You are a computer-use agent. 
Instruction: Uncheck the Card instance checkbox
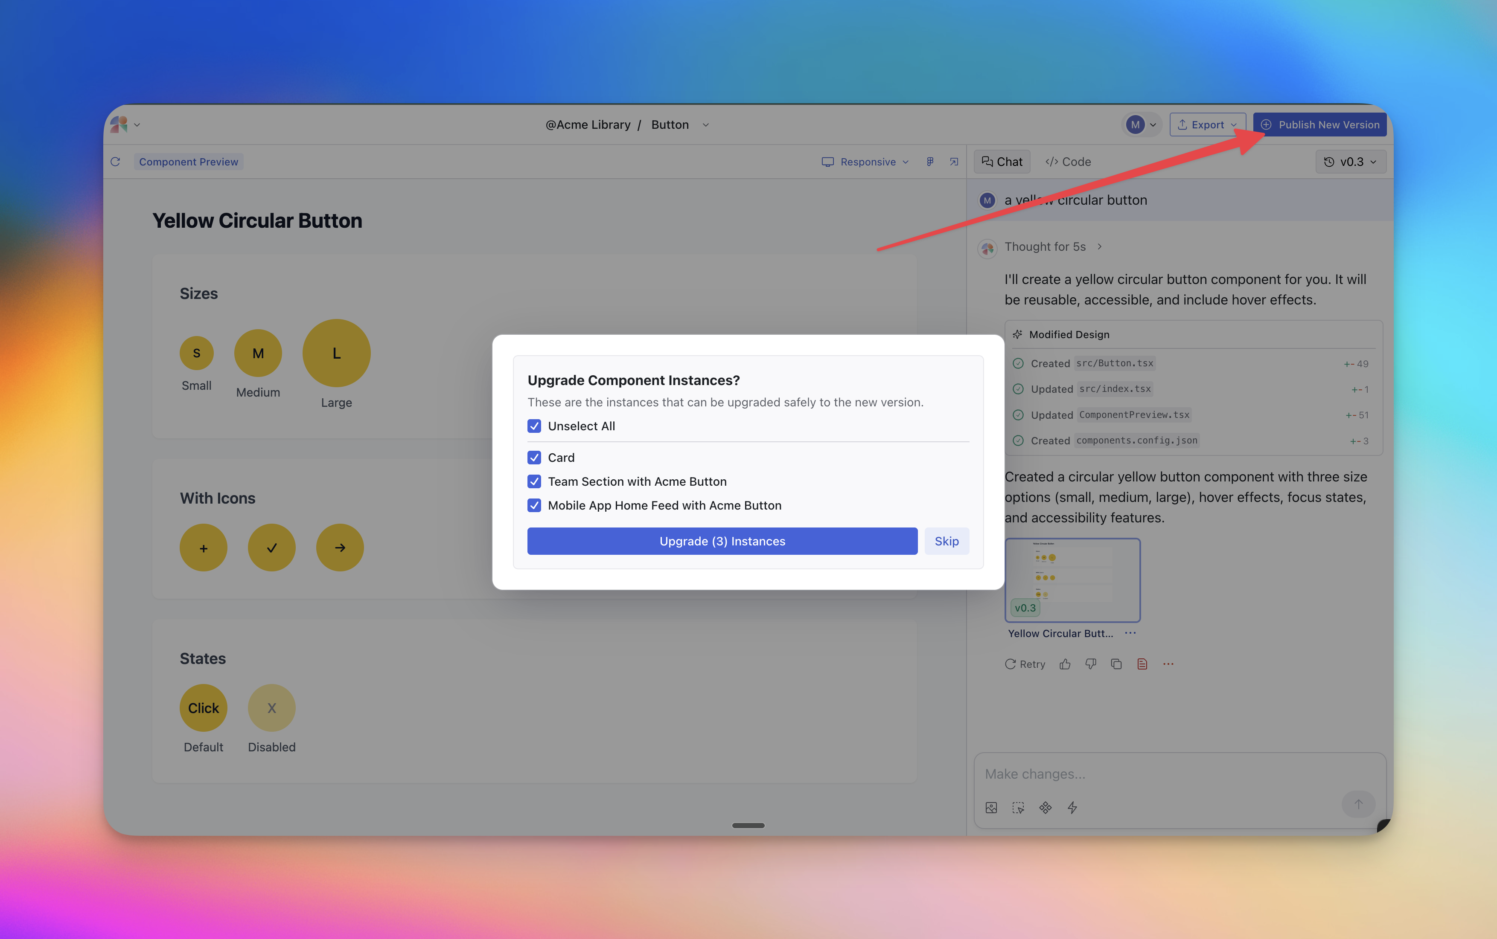pyautogui.click(x=534, y=458)
